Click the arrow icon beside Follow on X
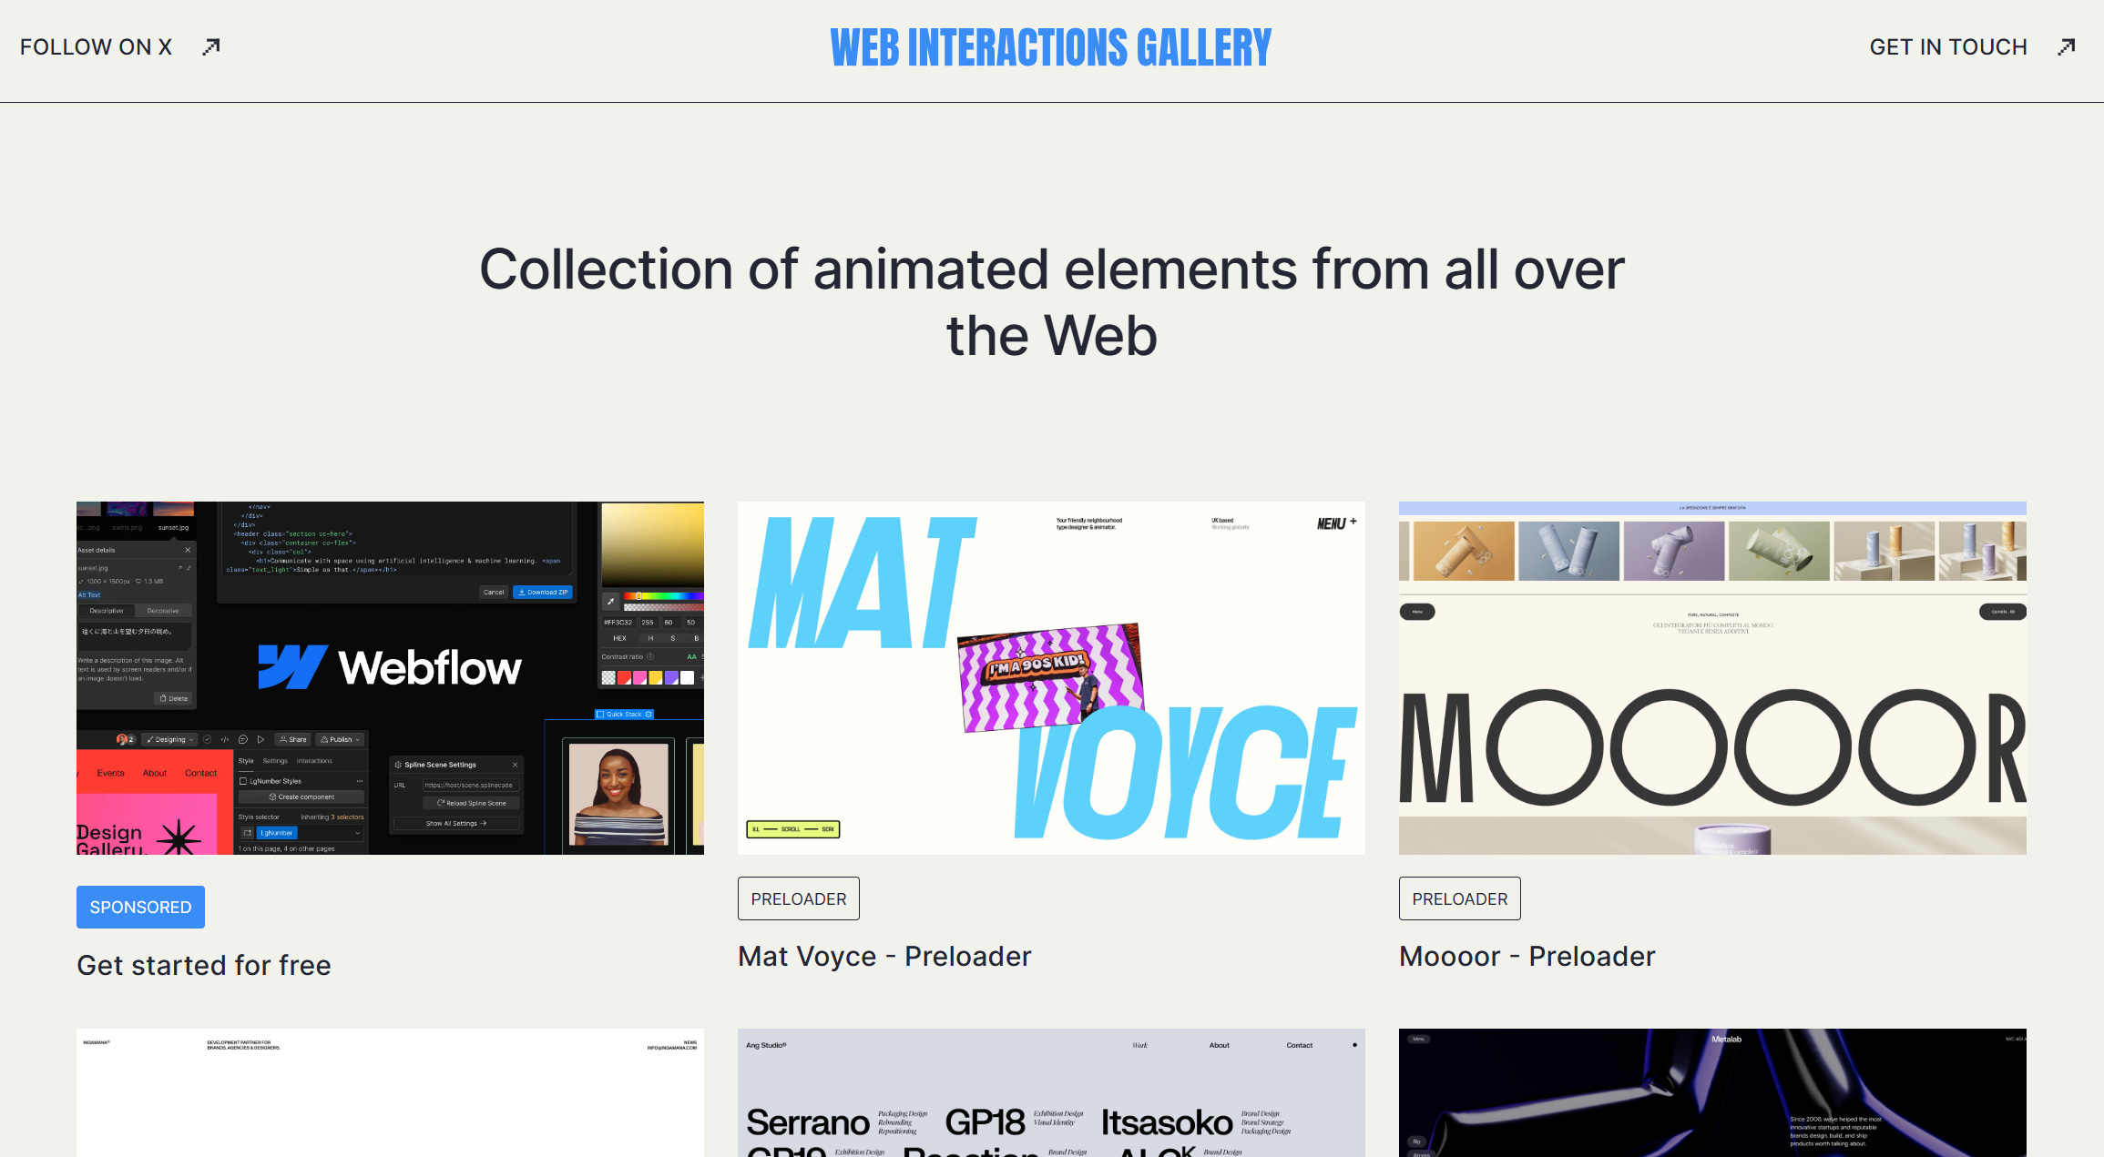The width and height of the screenshot is (2104, 1157). pyautogui.click(x=211, y=46)
